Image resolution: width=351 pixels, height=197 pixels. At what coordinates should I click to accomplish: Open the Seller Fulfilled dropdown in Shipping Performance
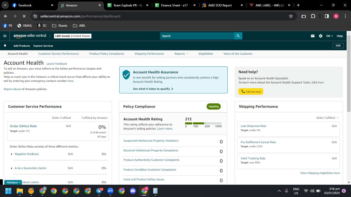pos(327,118)
